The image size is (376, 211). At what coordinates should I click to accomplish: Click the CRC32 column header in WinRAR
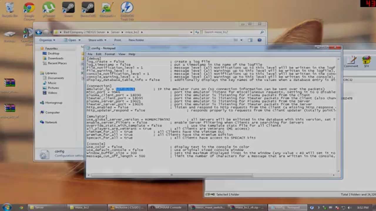point(348,80)
